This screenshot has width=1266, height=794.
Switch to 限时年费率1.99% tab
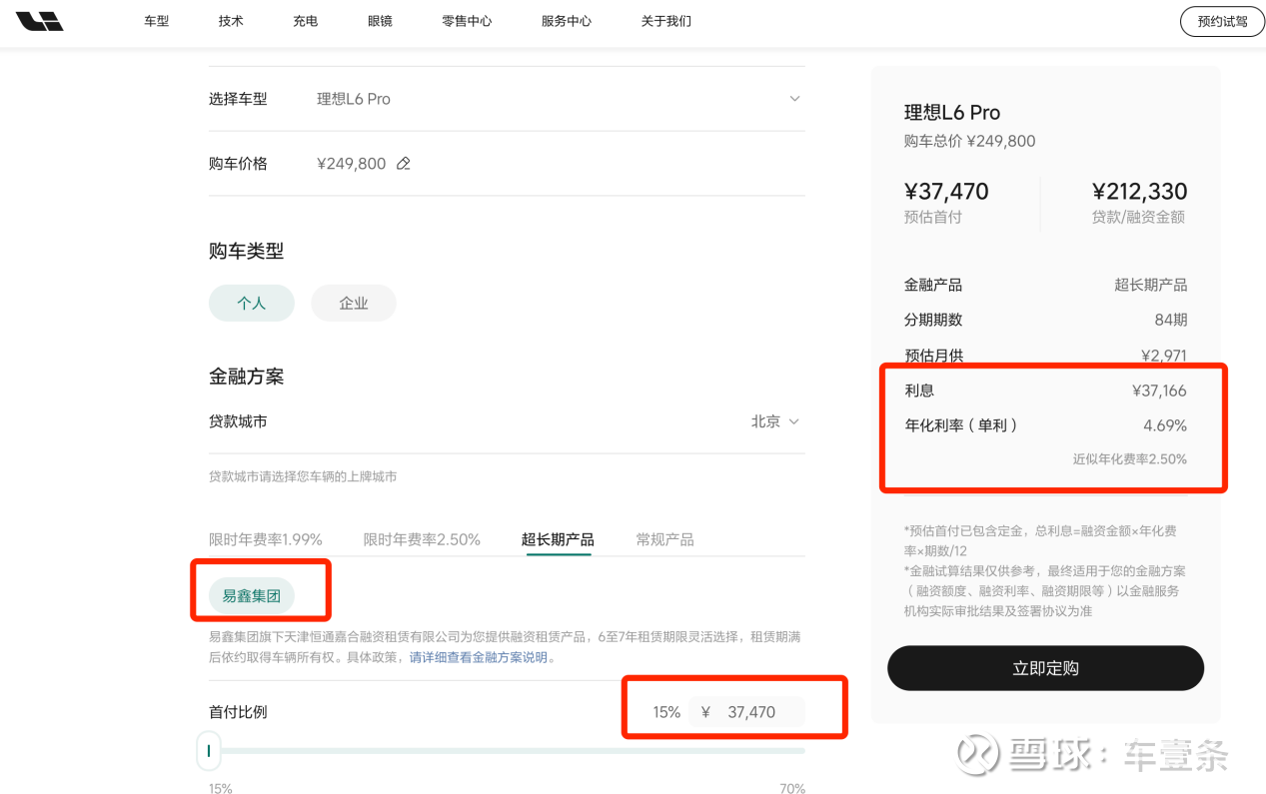266,539
